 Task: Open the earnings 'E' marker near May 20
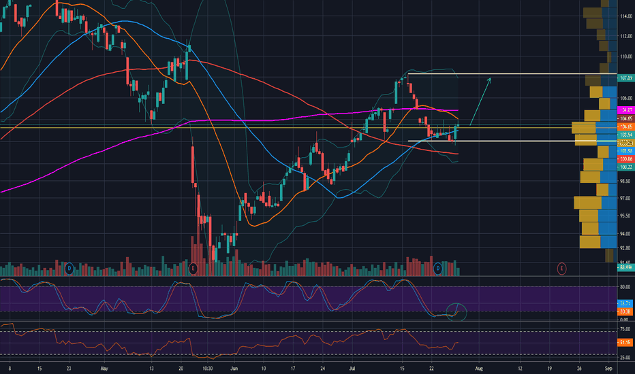point(193,268)
